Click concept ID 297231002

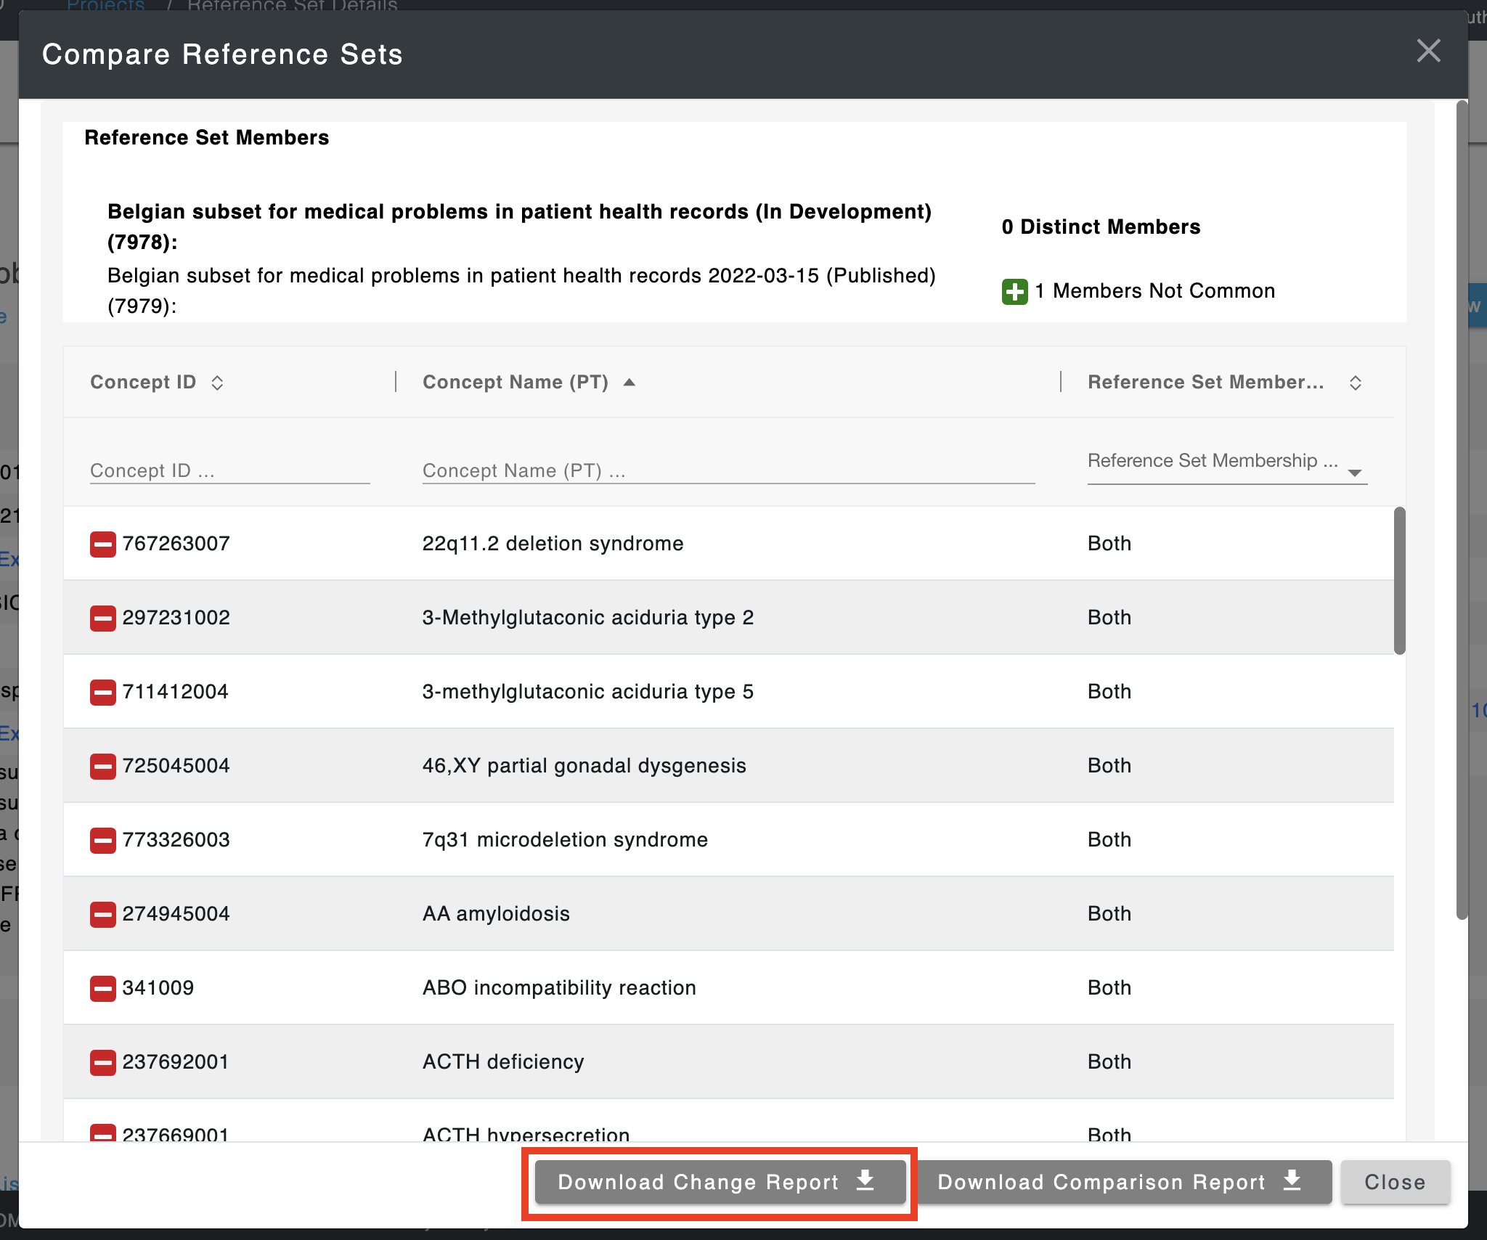pyautogui.click(x=176, y=617)
